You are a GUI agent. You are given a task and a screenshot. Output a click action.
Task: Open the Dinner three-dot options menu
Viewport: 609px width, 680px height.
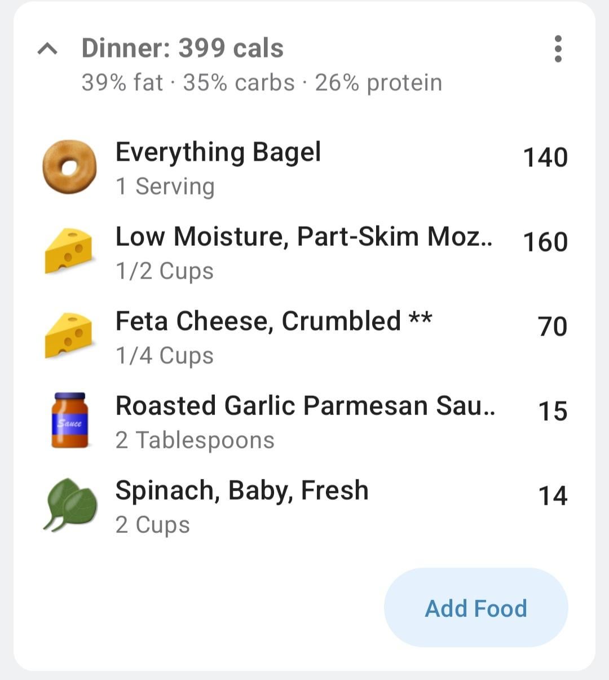coord(558,49)
